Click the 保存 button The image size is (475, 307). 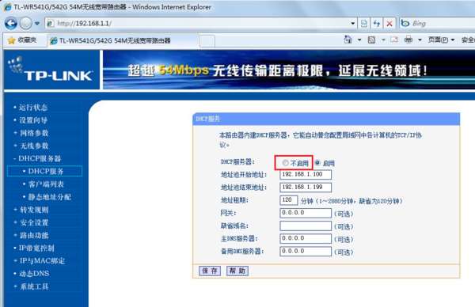(x=210, y=271)
